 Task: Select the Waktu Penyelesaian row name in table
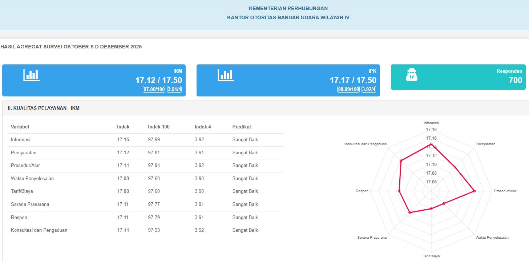click(32, 179)
